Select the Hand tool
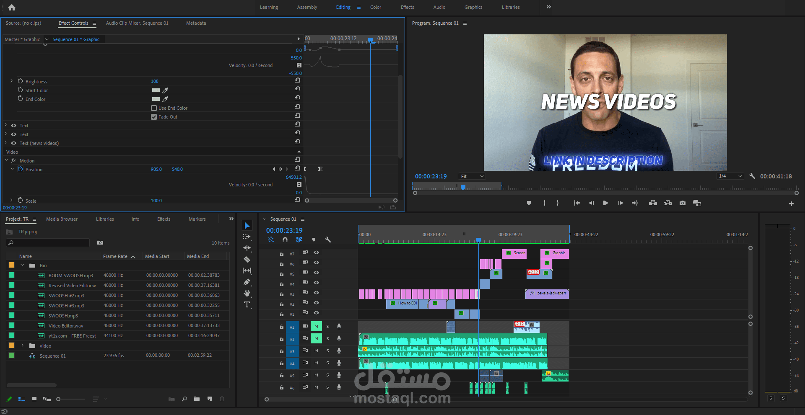Screen dimensions: 805x415 247,293
